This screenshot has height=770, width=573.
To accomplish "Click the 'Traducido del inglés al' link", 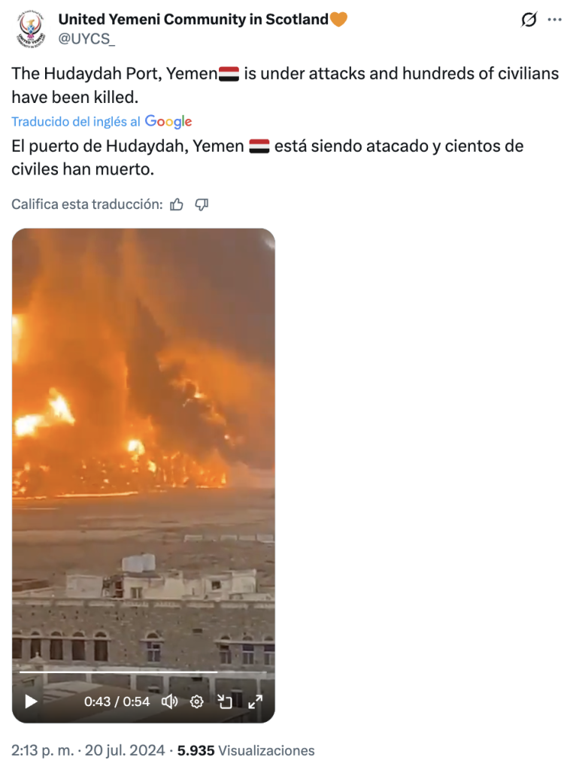I will coord(76,121).
